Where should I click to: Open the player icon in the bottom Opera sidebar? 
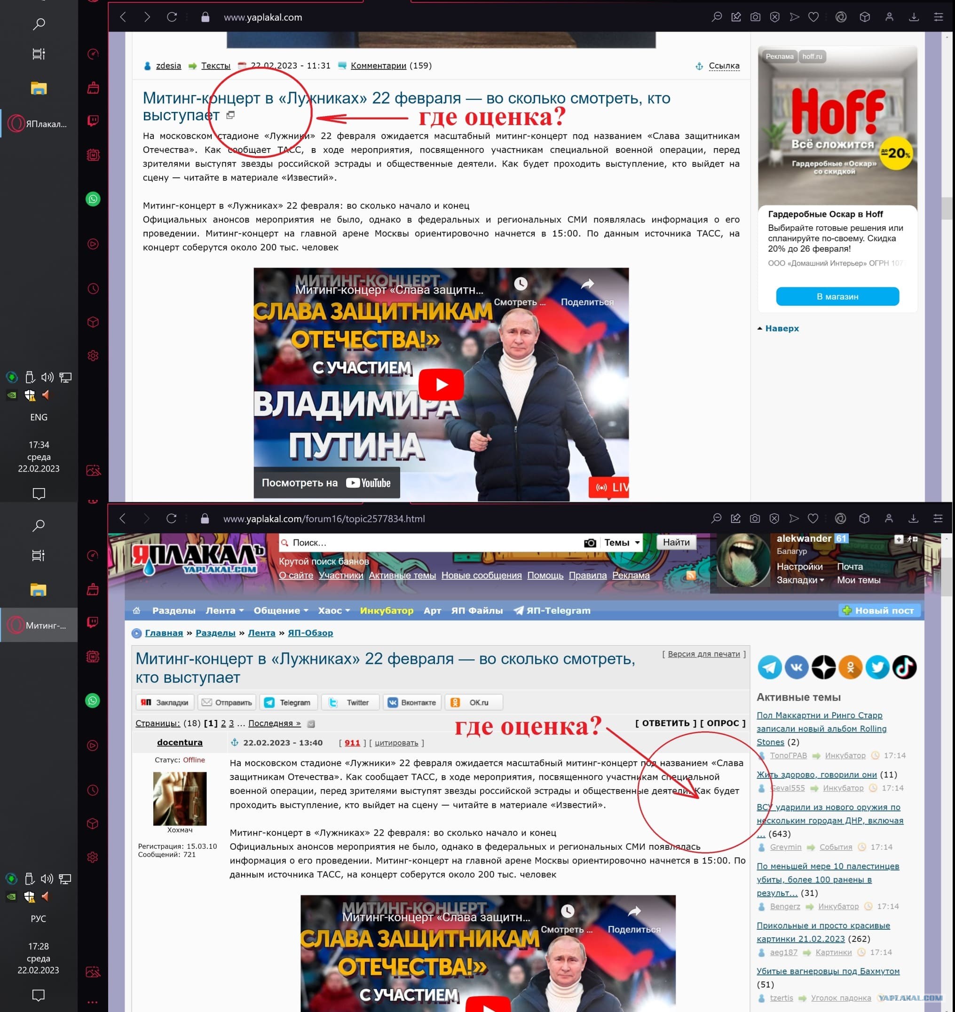[x=93, y=745]
